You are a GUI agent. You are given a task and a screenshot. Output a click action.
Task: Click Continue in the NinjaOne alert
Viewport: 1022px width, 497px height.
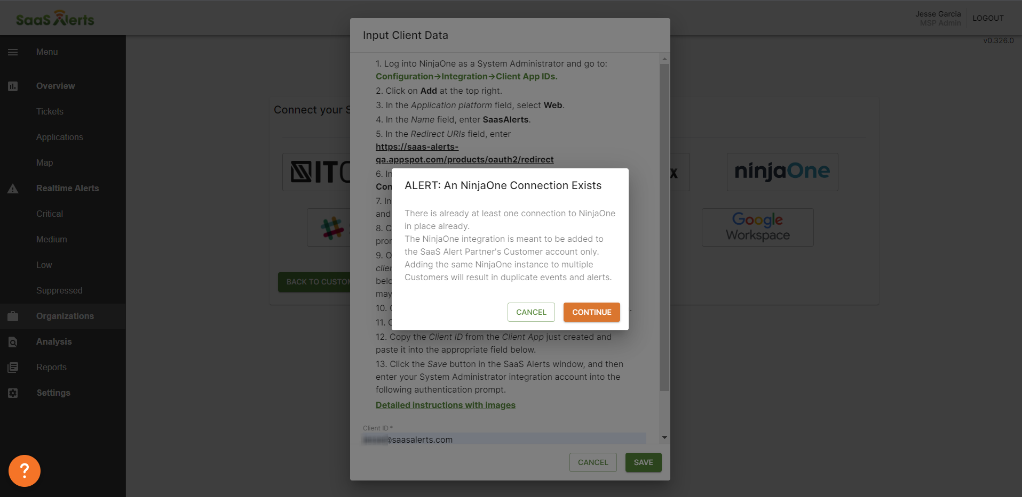coord(592,312)
